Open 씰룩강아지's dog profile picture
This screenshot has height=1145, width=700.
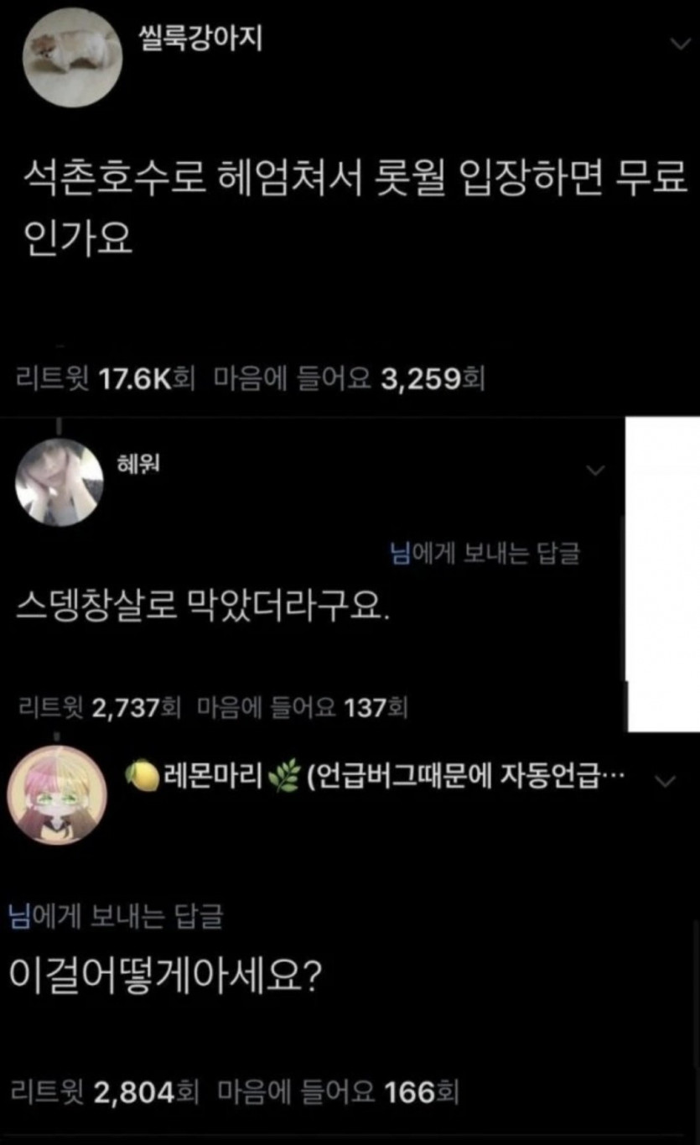(x=71, y=57)
